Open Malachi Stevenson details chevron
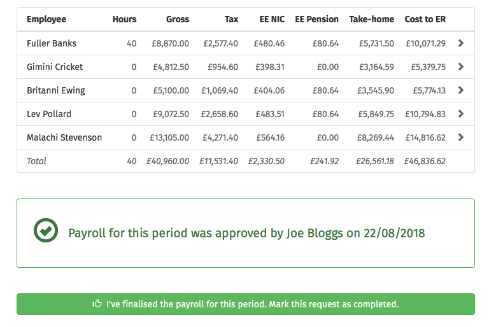 pos(461,137)
